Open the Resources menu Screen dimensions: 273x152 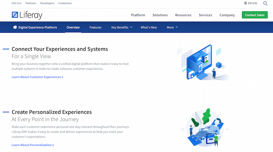click(x=183, y=15)
